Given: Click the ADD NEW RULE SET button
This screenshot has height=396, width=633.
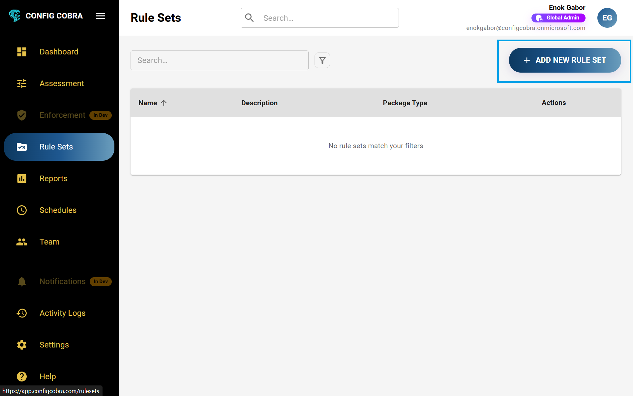Looking at the screenshot, I should click(564, 60).
